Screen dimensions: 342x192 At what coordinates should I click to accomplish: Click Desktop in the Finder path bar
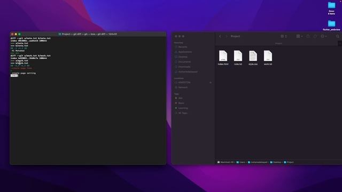(276, 162)
